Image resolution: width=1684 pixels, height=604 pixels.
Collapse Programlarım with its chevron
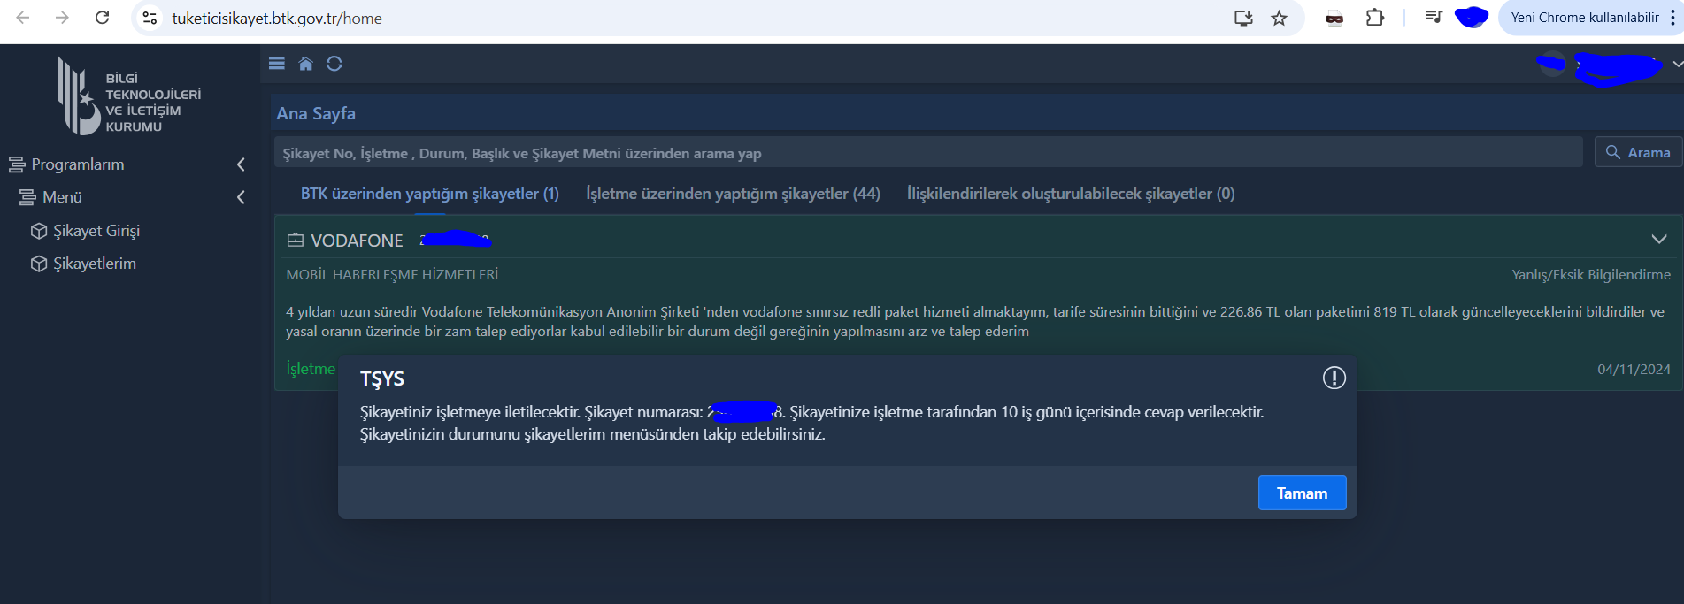click(241, 164)
